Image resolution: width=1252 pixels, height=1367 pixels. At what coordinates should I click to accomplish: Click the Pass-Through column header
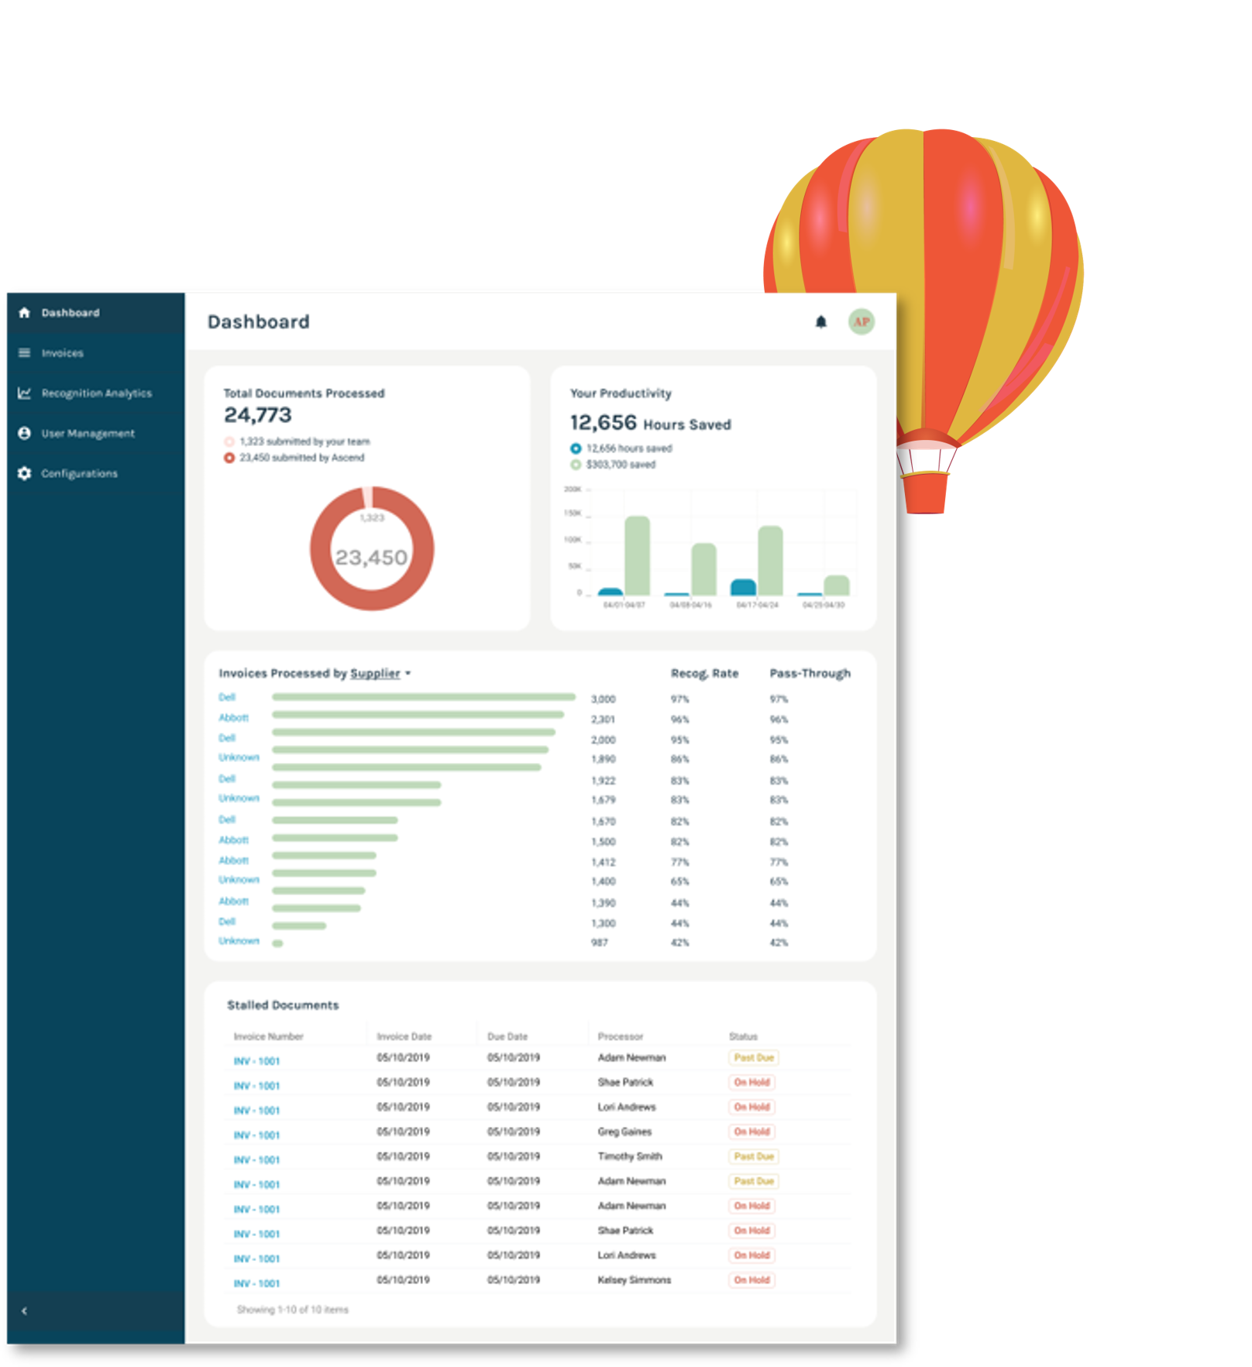click(x=810, y=674)
